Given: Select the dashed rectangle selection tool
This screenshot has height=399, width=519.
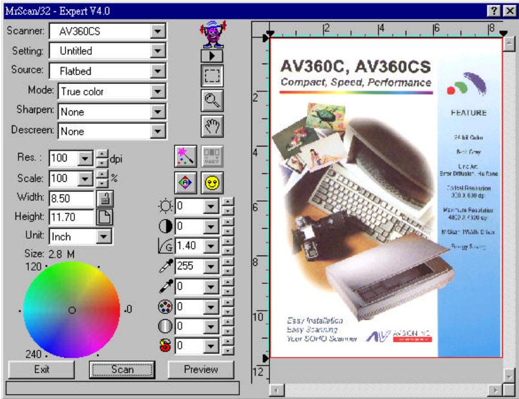Looking at the screenshot, I should [x=212, y=76].
